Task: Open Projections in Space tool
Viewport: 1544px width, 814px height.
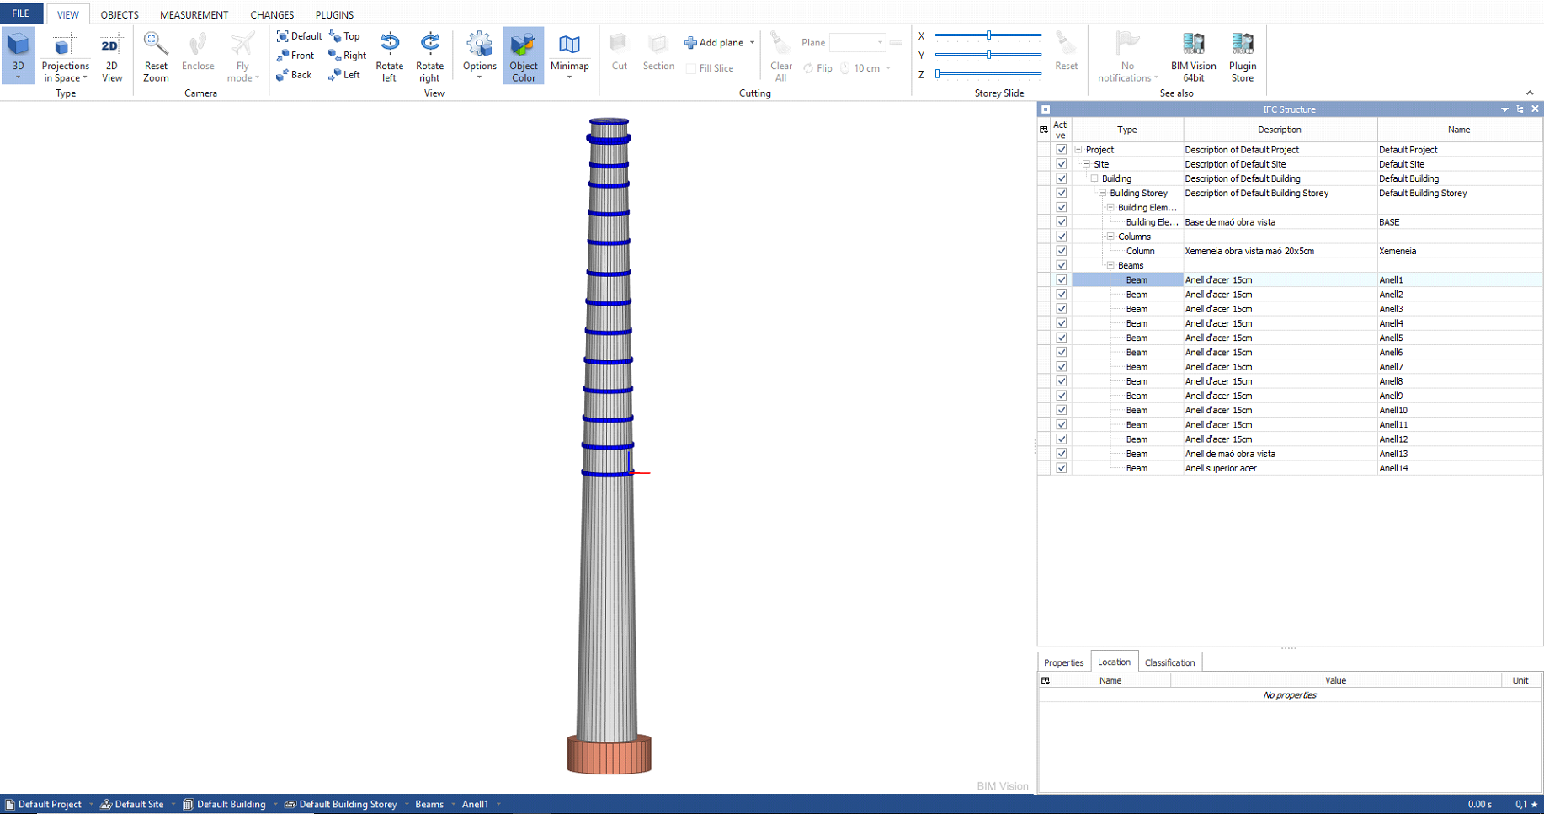Action: click(65, 57)
